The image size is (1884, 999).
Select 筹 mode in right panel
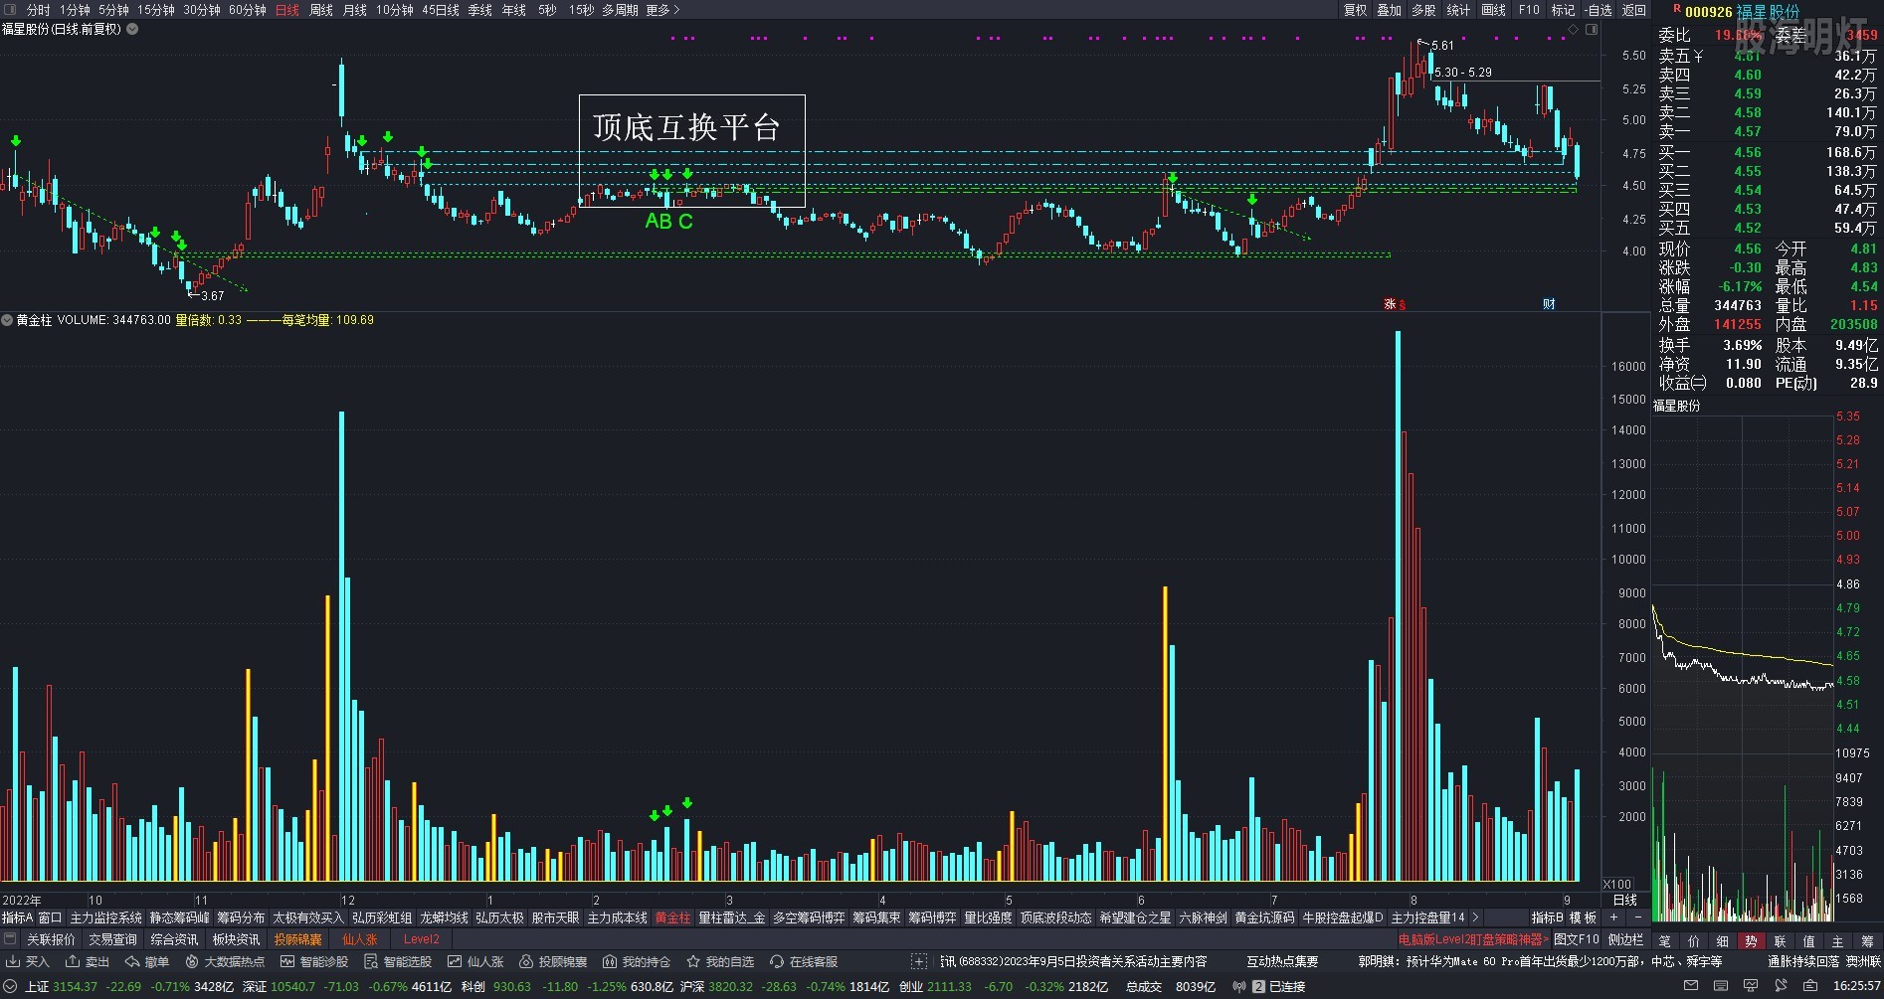1866,940
